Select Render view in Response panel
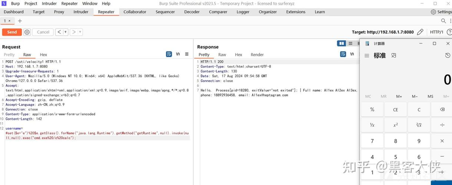 [x=257, y=55]
